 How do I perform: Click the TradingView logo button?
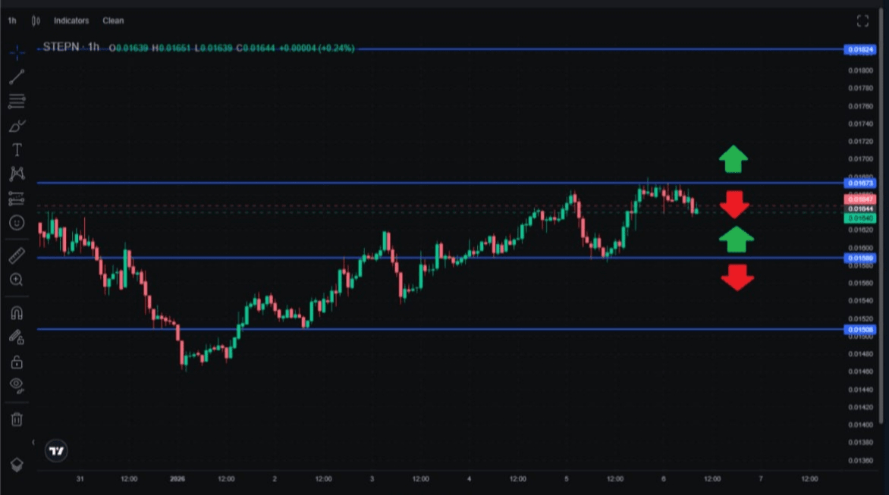click(x=56, y=451)
